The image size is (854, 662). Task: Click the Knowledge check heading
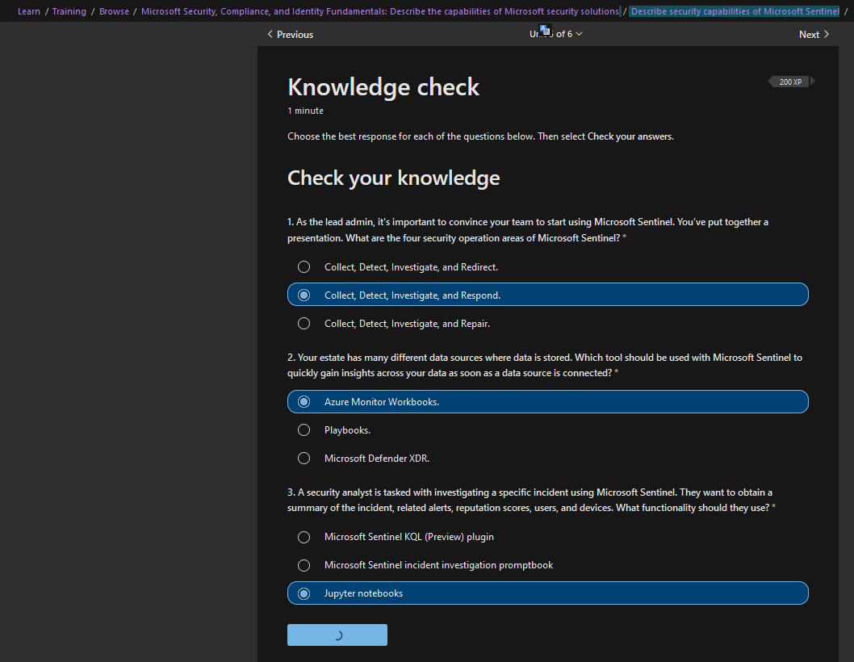click(x=383, y=87)
